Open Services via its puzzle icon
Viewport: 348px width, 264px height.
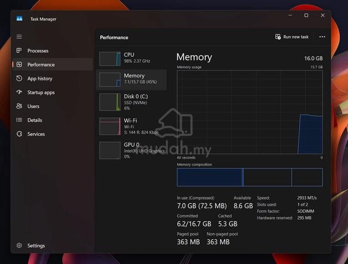pyautogui.click(x=19, y=134)
